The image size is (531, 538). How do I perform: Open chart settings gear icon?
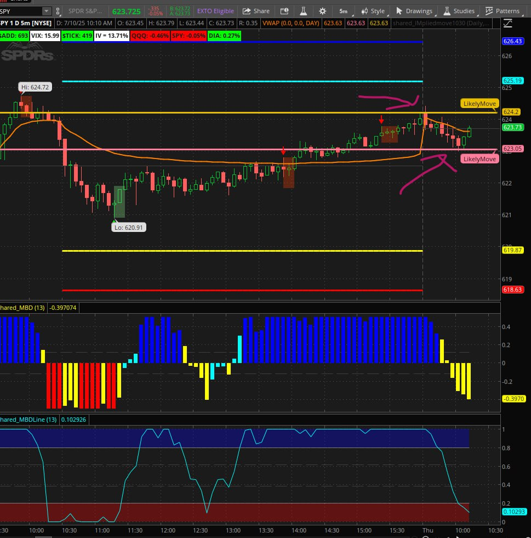click(x=322, y=11)
